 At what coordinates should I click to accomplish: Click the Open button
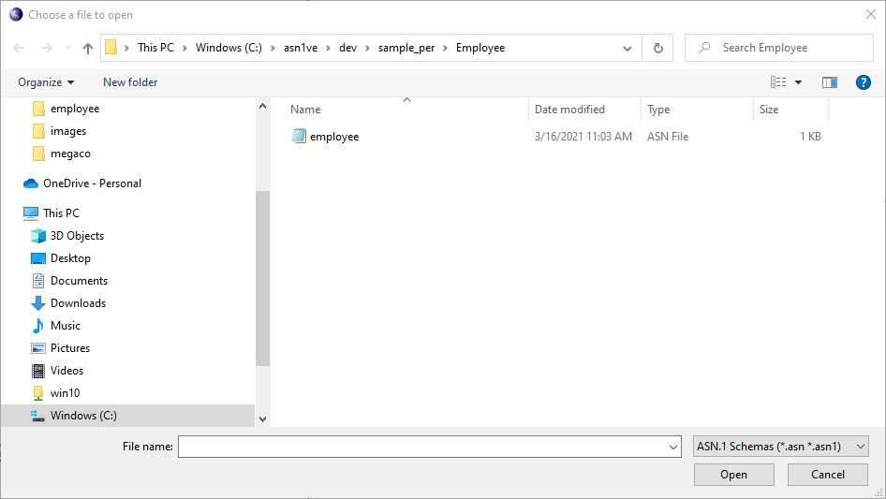pos(733,475)
